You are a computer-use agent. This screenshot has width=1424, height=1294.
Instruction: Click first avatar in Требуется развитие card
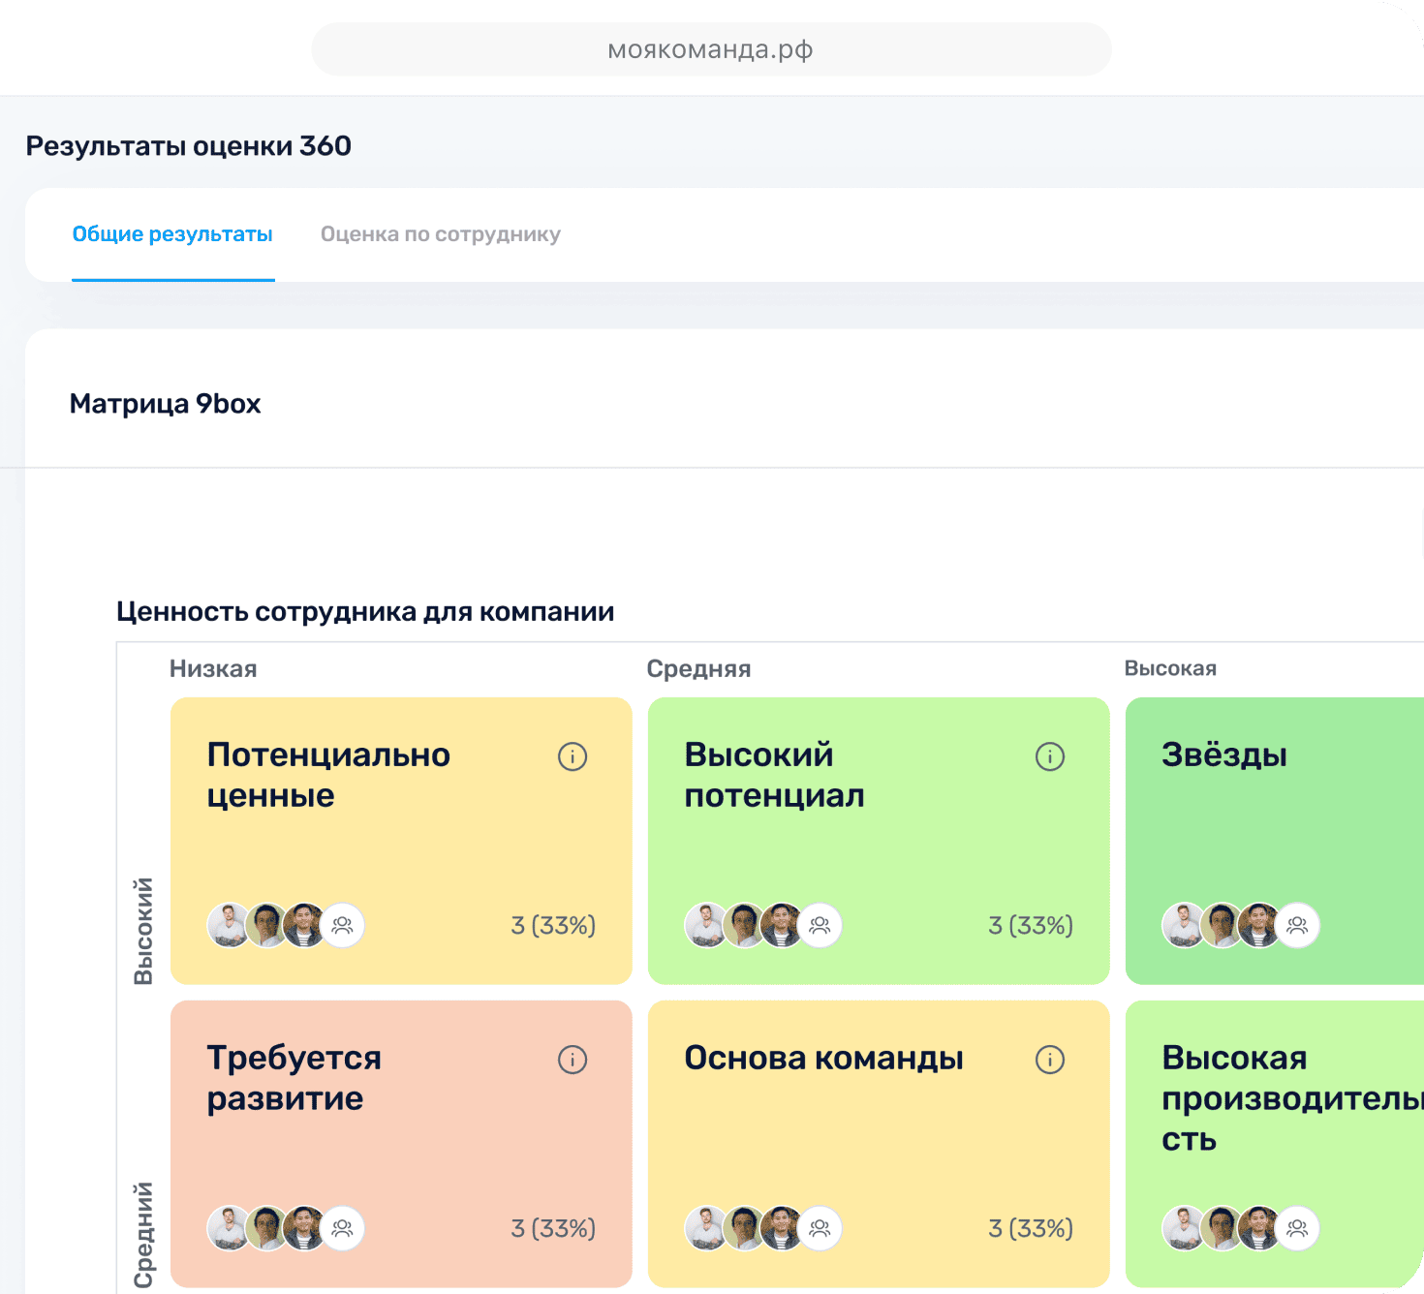coord(229,1228)
